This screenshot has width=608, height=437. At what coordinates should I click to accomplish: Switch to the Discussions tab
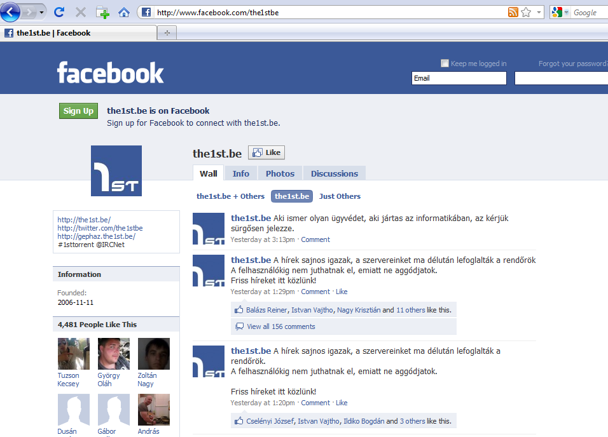[x=335, y=173]
